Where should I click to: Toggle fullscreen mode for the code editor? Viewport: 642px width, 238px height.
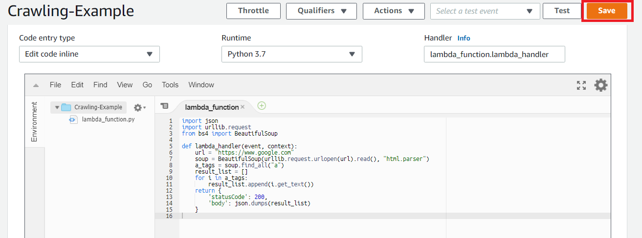581,85
